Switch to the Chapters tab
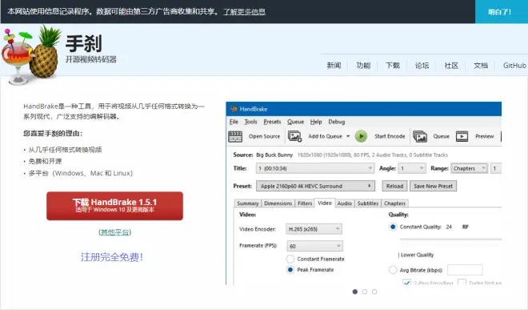This screenshot has height=310, width=528. tap(394, 203)
